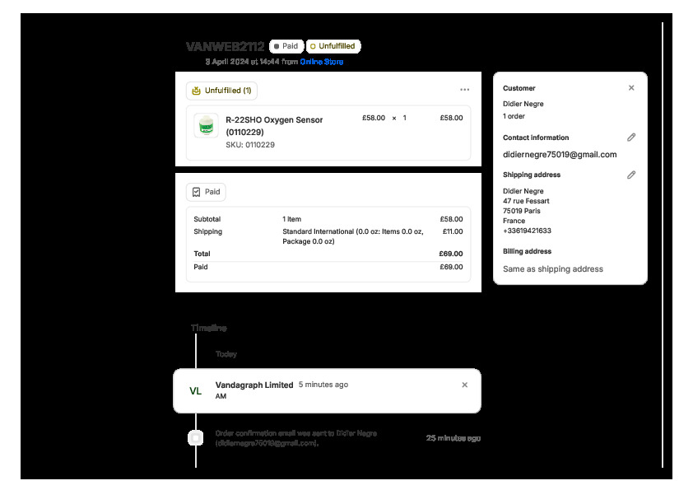Image resolution: width=693 pixels, height=490 pixels.
Task: Open the three-dot menu on the Unfulfilled card
Action: pos(464,90)
